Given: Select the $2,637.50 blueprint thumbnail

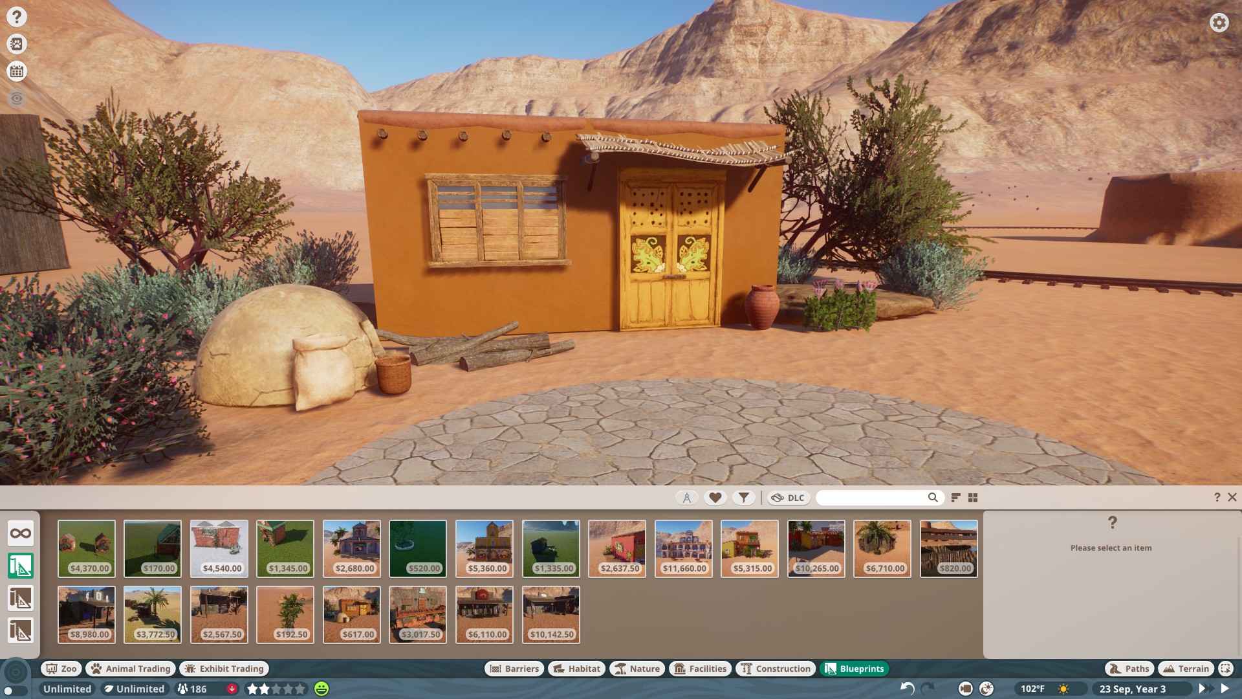Looking at the screenshot, I should pyautogui.click(x=617, y=549).
